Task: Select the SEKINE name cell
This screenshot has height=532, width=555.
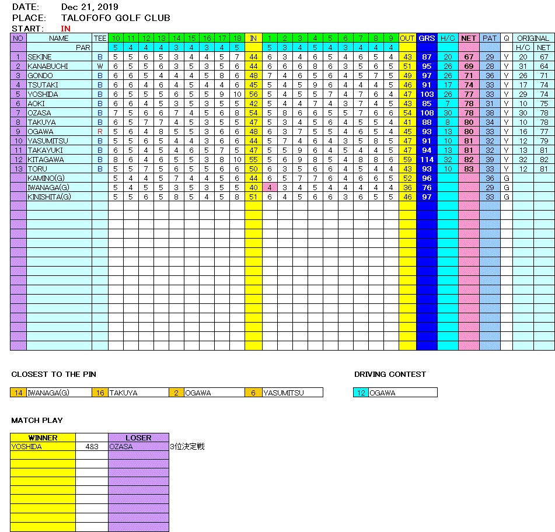Action: 58,57
